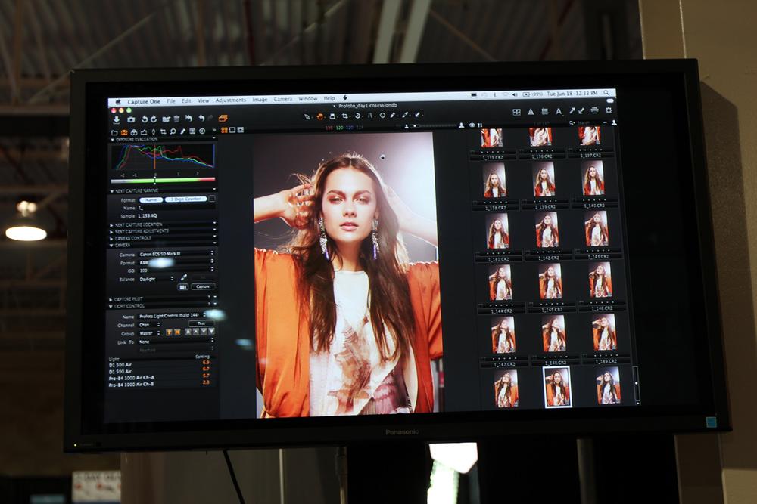Viewport: 757px width, 504px height.
Task: Open the Camera menu in menu bar
Action: click(282, 99)
